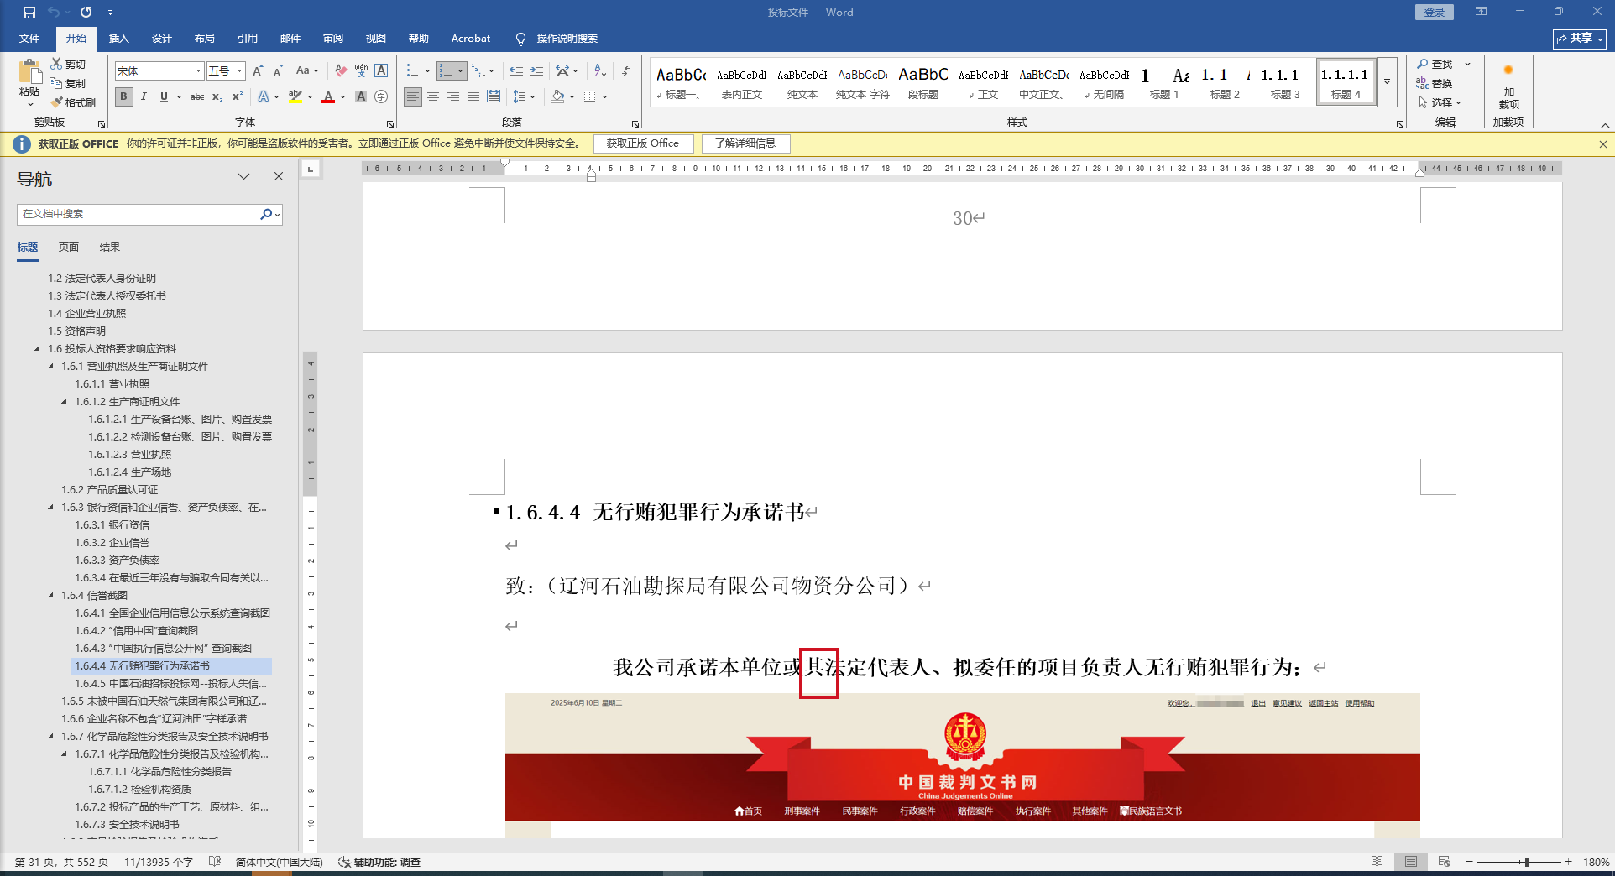
Task: Click the yellow text highlight color button
Action: 295,96
